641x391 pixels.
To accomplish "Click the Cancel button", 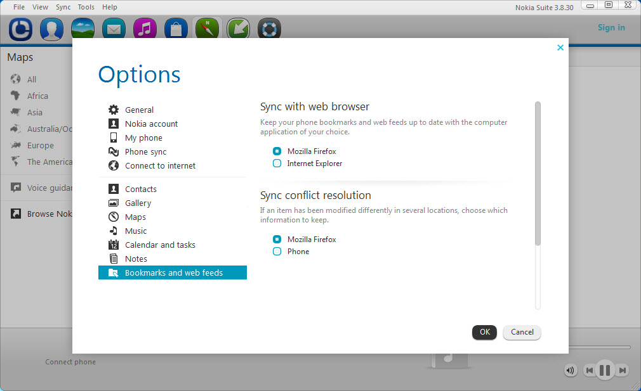I will pos(522,332).
